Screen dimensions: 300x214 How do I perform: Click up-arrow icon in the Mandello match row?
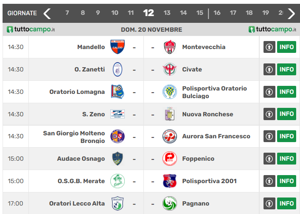[x=269, y=47]
